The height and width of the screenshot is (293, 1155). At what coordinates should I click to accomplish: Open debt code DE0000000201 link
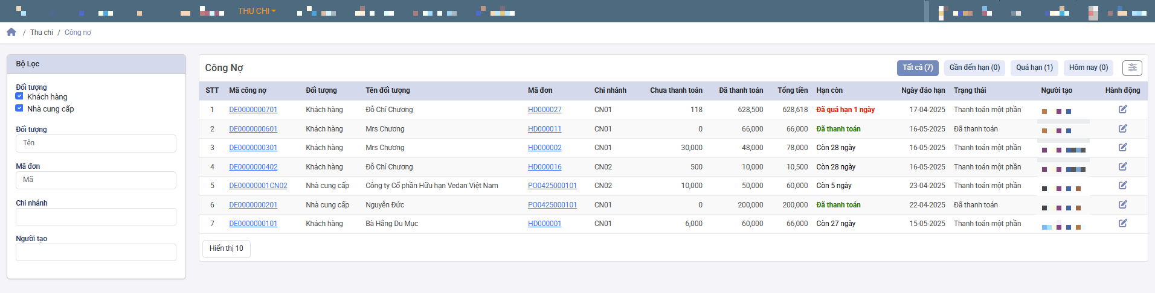[253, 205]
